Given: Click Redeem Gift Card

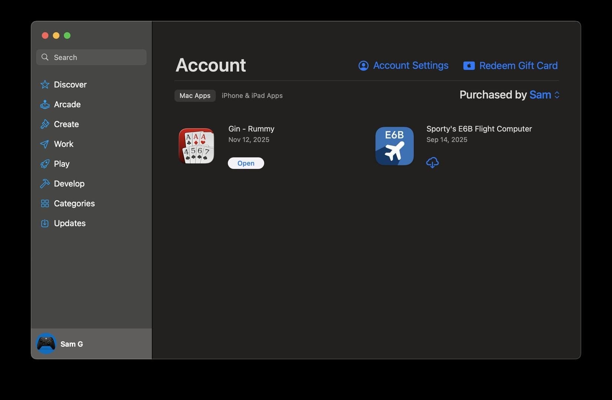Looking at the screenshot, I should [518, 66].
